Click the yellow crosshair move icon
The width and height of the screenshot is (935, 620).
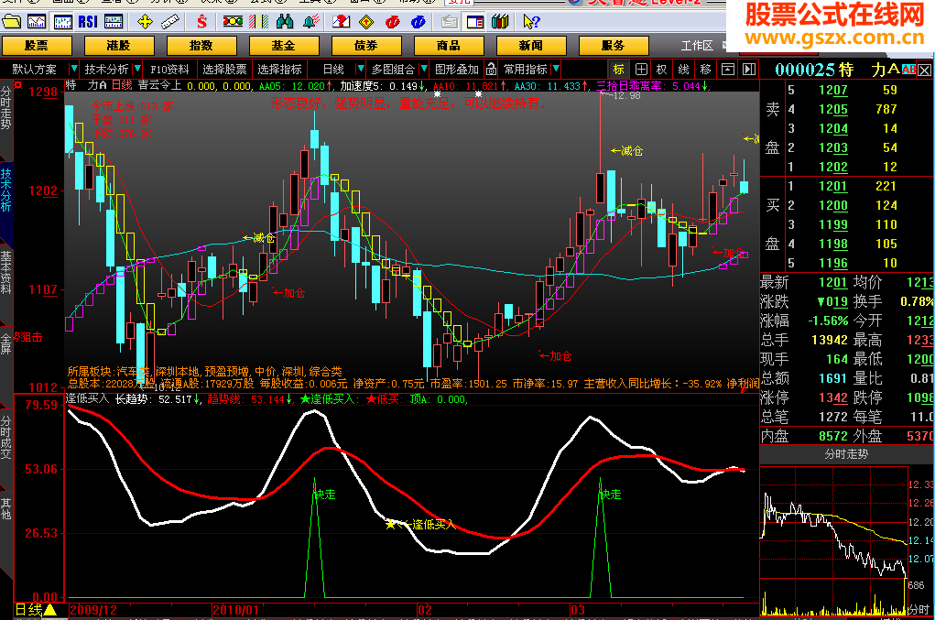click(145, 23)
